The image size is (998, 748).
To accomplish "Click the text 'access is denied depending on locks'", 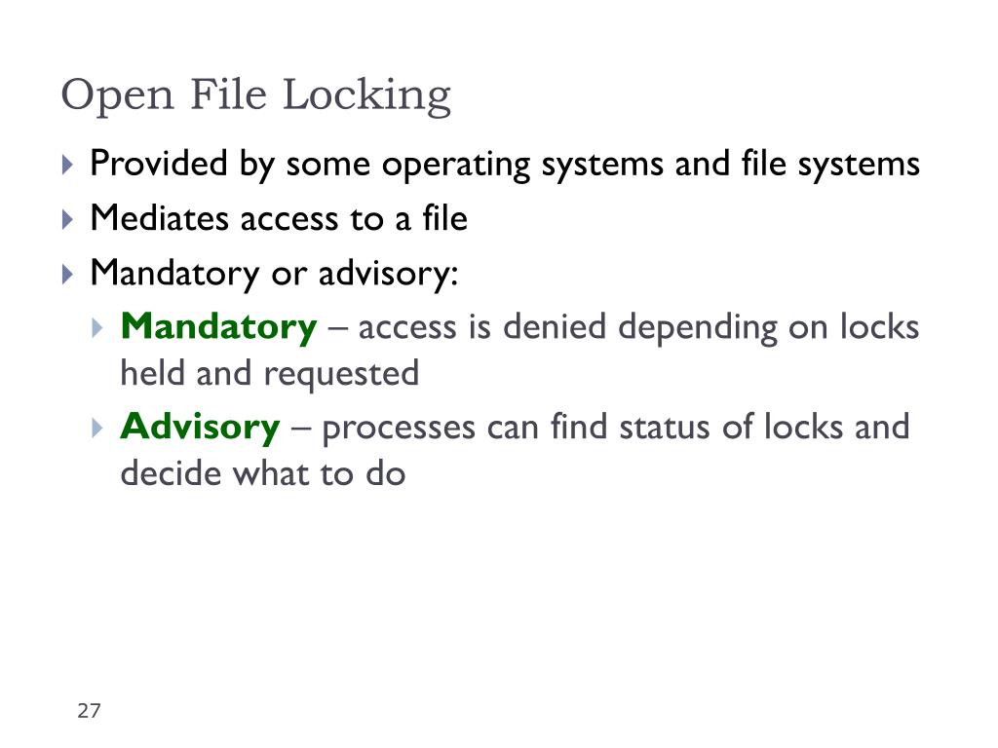I will [x=639, y=327].
